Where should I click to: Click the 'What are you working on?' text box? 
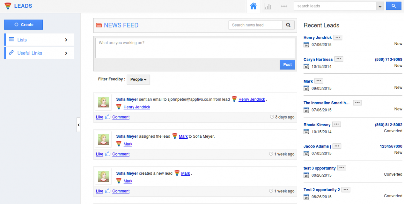195,48
